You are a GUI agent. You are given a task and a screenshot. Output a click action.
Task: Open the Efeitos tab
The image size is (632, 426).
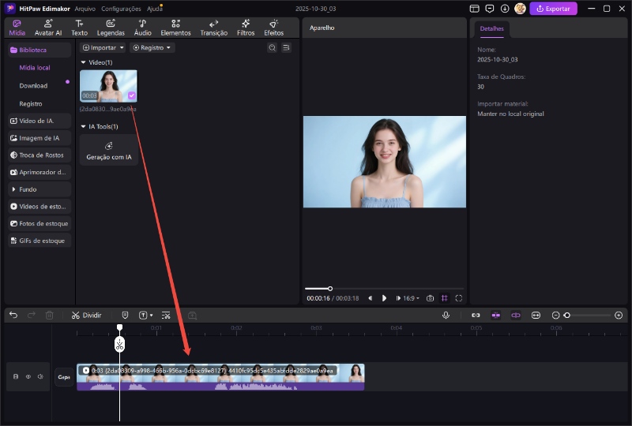click(x=273, y=28)
